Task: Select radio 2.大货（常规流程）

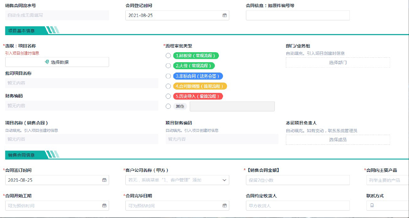Action: (x=168, y=66)
